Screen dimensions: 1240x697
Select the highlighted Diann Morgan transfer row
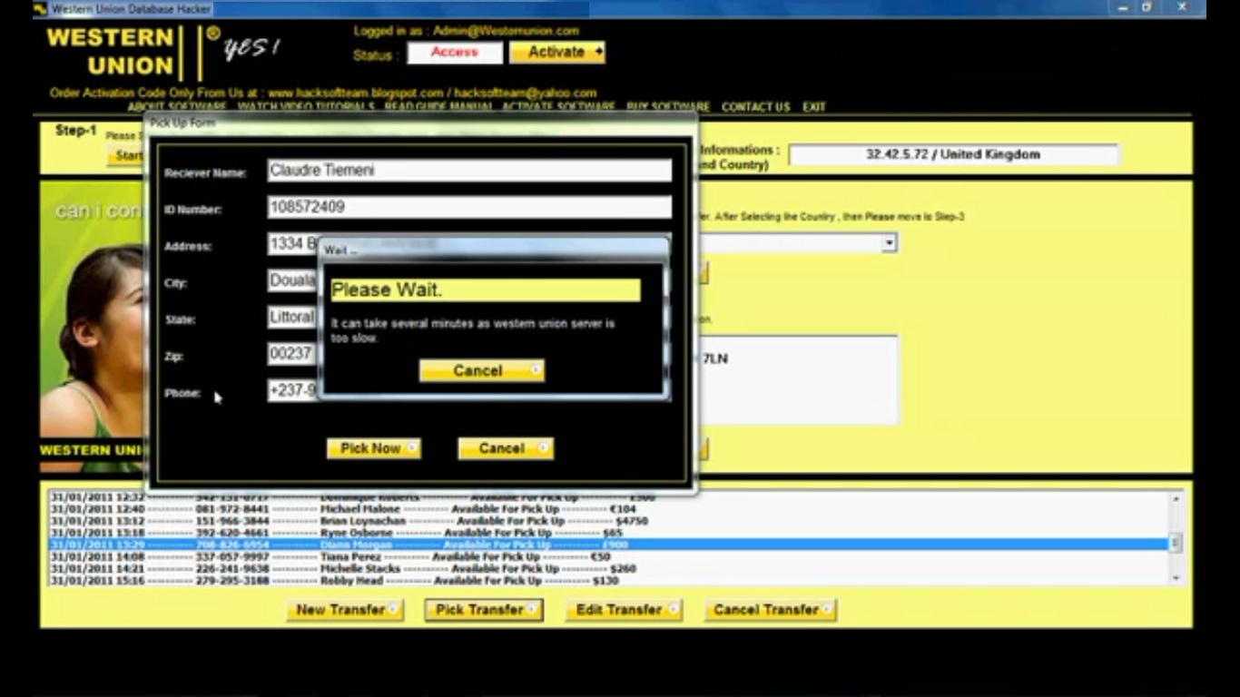click(608, 545)
